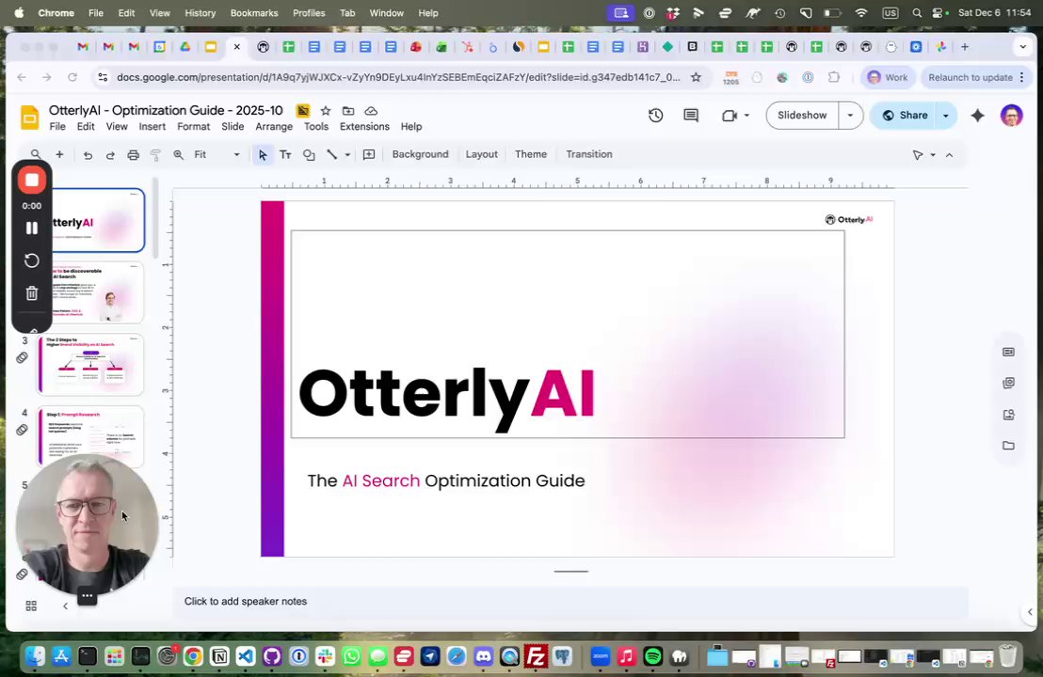Open new browser tab with plus
1043x677 pixels.
pos(965,47)
